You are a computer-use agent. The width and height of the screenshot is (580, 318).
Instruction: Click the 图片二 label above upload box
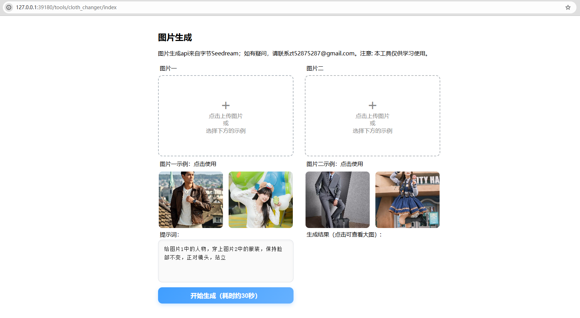point(315,68)
